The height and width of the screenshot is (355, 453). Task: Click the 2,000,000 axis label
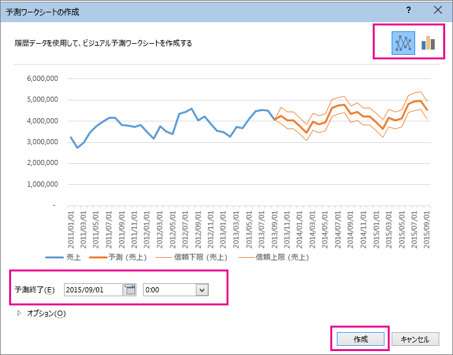click(x=42, y=163)
